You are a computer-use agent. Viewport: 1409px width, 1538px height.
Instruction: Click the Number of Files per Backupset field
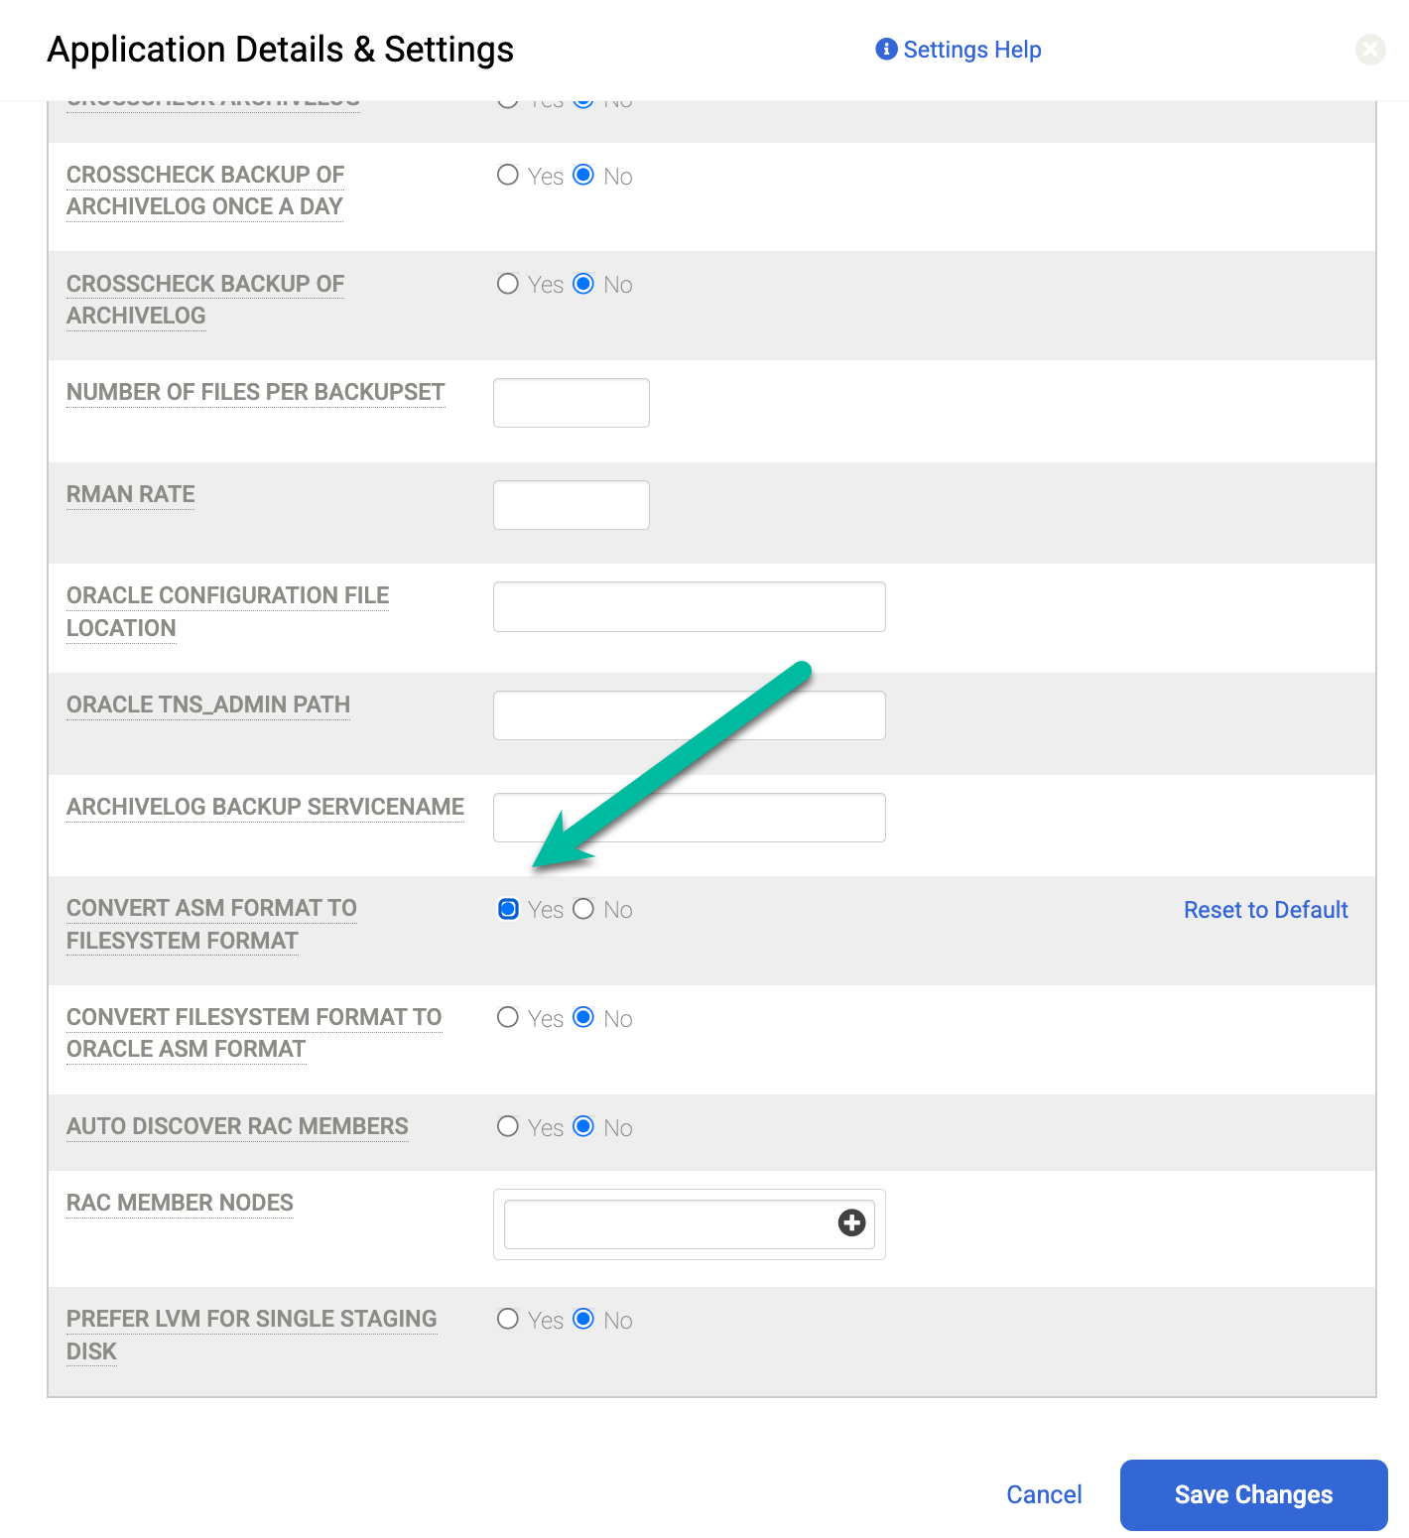point(571,402)
